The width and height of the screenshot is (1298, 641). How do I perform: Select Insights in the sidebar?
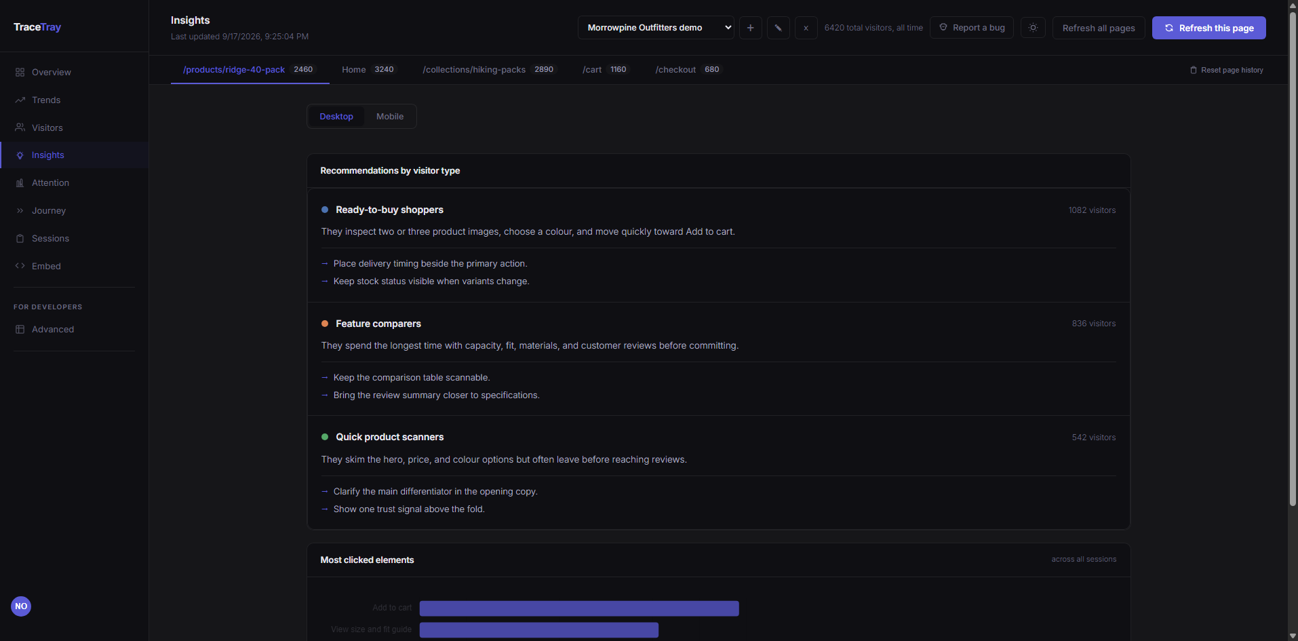74,155
